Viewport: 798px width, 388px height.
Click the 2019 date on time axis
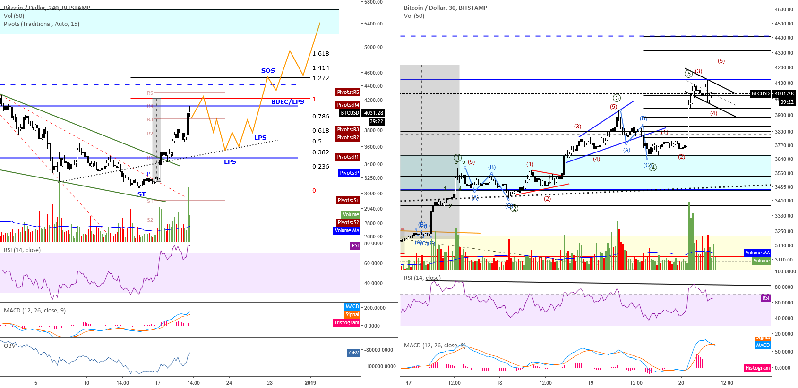(x=310, y=383)
